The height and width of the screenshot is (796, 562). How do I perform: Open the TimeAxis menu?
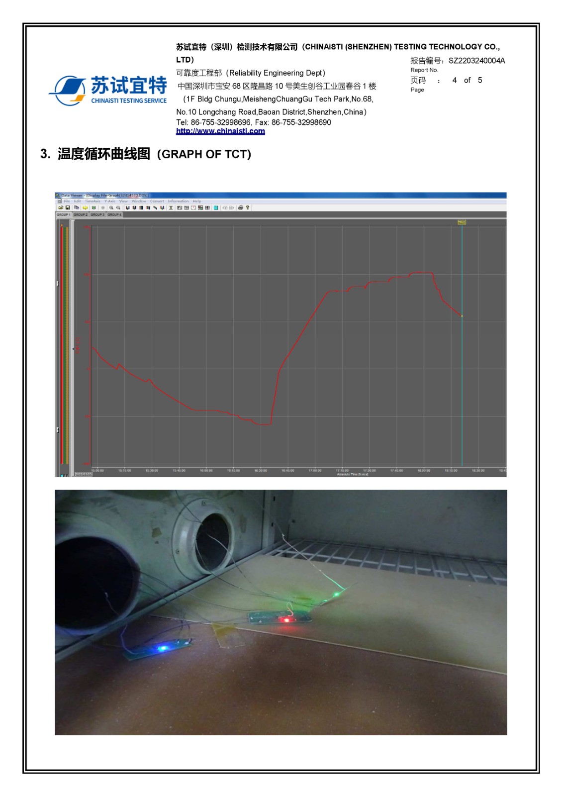(93, 201)
